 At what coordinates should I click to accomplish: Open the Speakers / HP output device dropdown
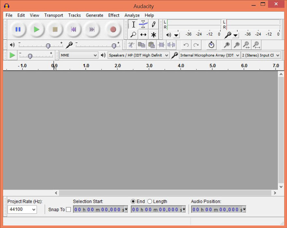[x=138, y=55]
